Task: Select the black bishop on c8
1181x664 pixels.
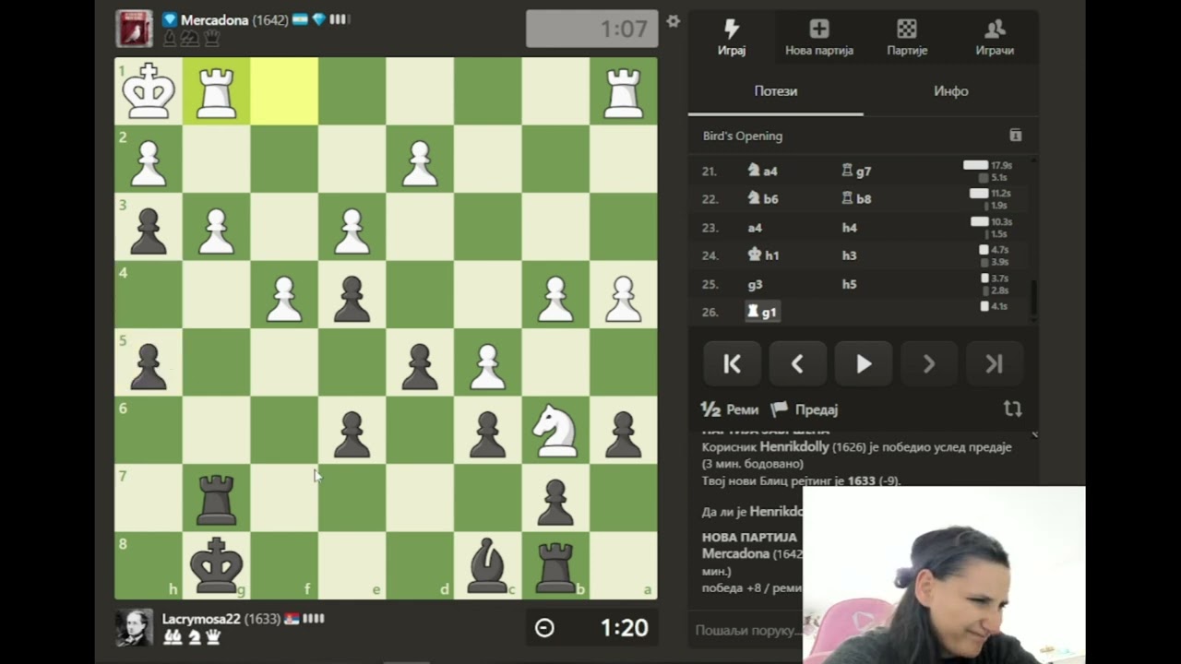Action: click(x=488, y=565)
